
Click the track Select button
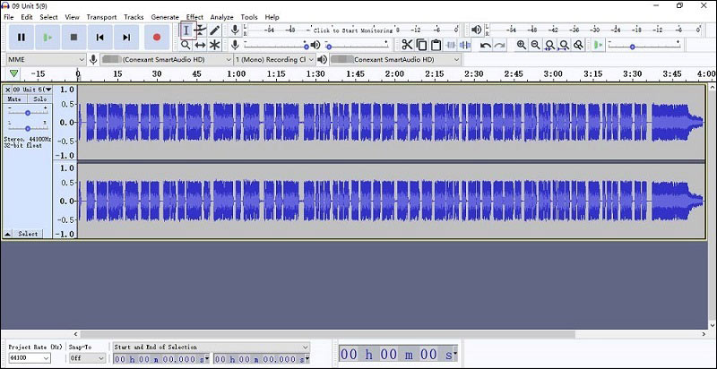28,234
